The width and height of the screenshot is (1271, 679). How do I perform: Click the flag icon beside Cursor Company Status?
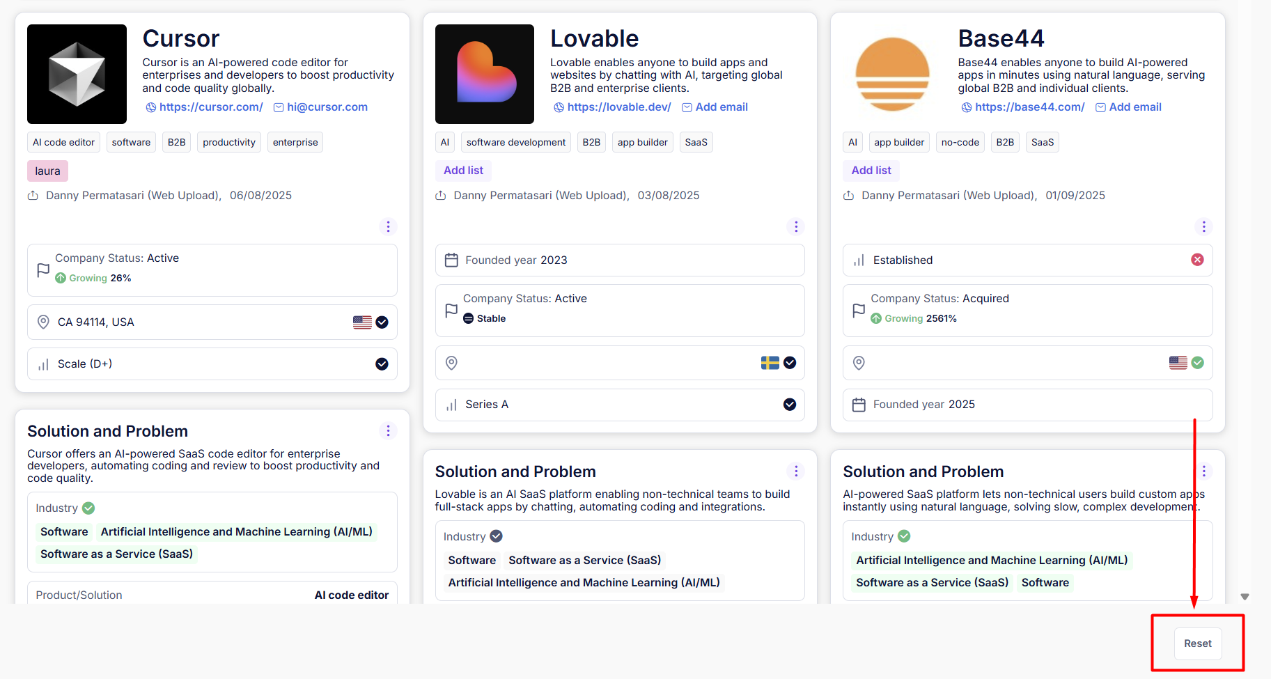click(x=43, y=270)
